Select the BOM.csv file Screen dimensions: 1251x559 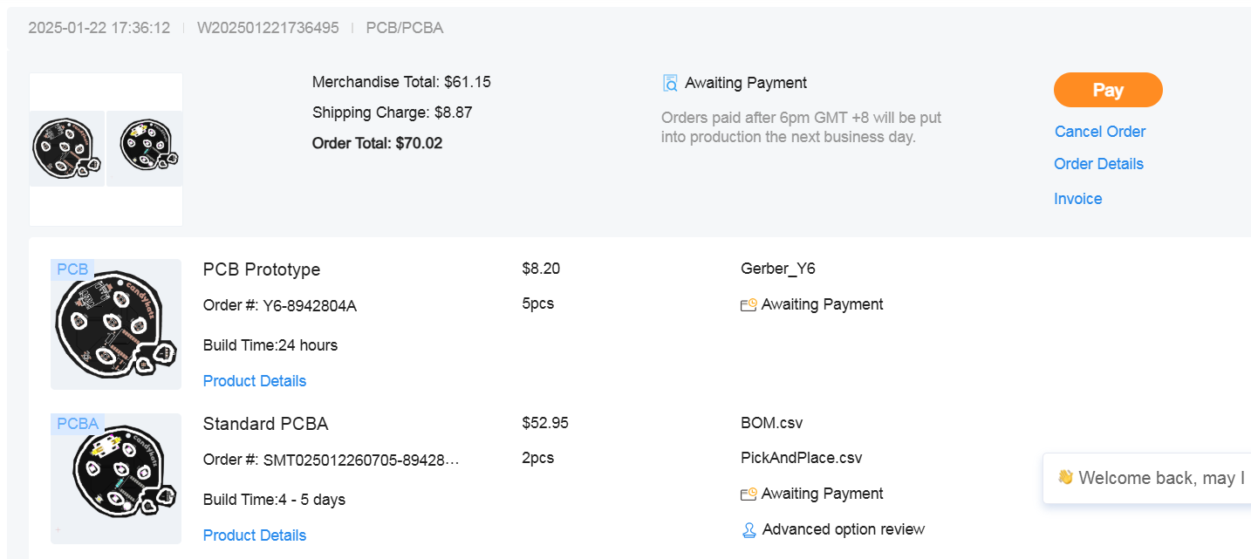click(771, 423)
